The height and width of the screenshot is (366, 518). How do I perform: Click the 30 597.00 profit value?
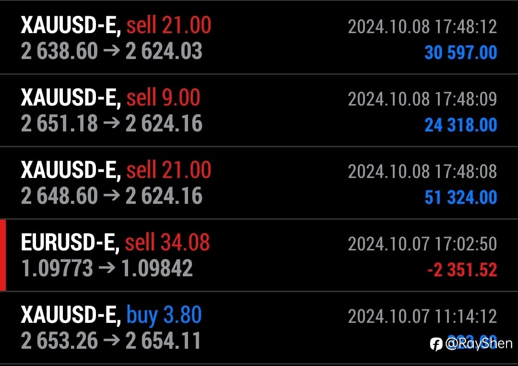460,52
